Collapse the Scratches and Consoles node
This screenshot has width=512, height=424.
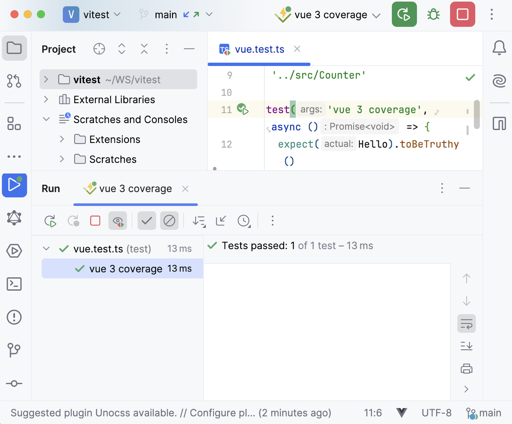click(x=46, y=119)
